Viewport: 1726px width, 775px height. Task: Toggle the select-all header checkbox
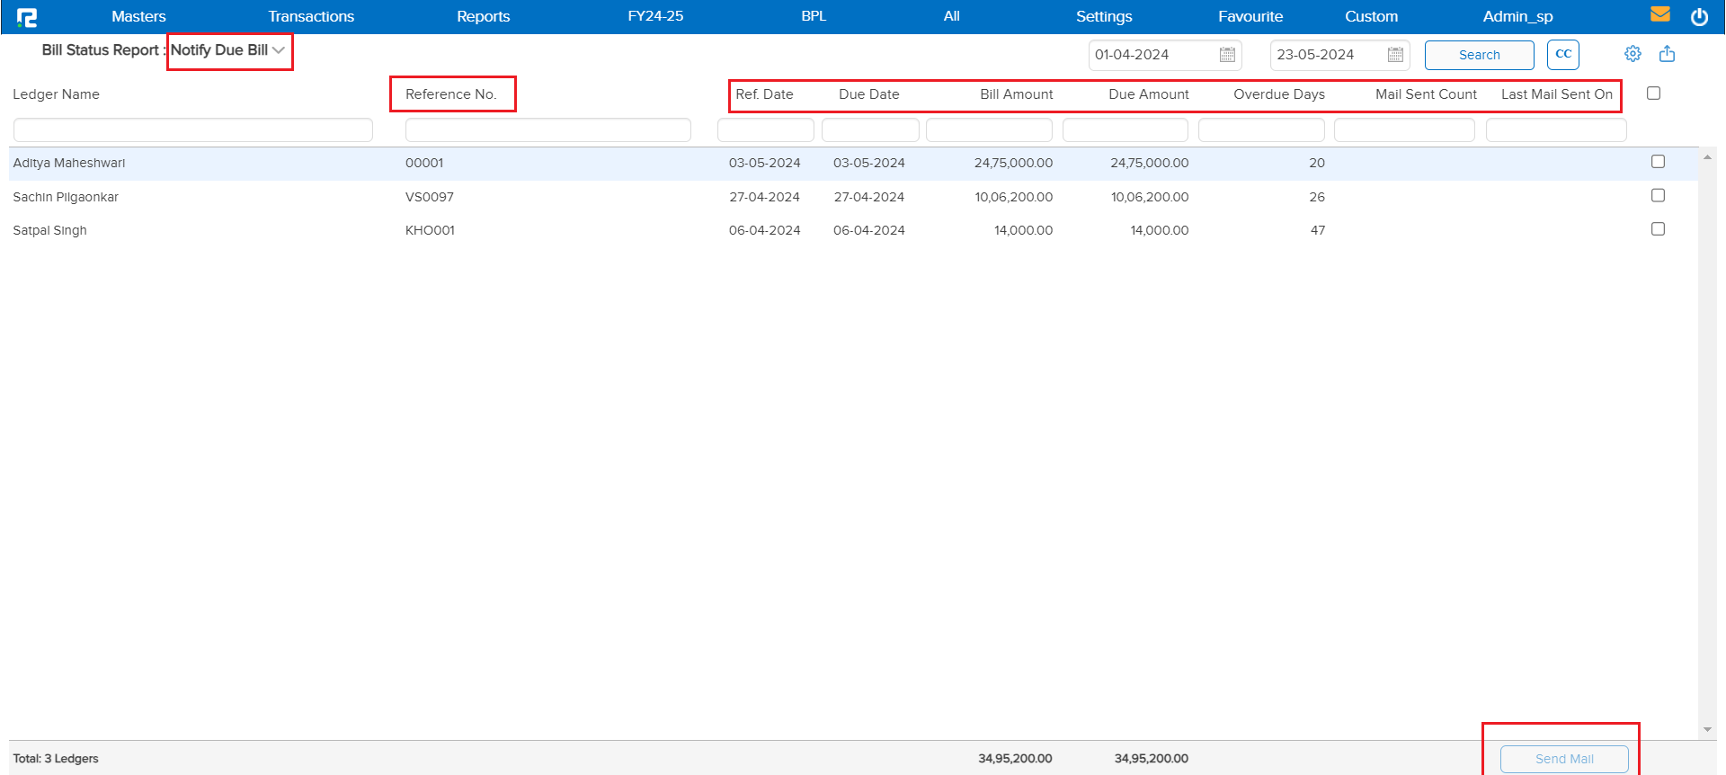click(x=1653, y=94)
